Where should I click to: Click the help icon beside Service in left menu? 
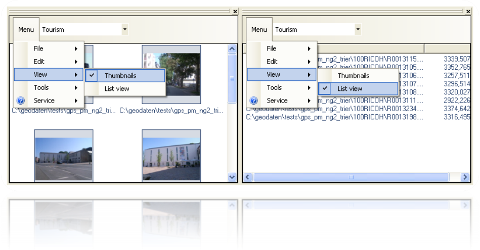coord(21,101)
